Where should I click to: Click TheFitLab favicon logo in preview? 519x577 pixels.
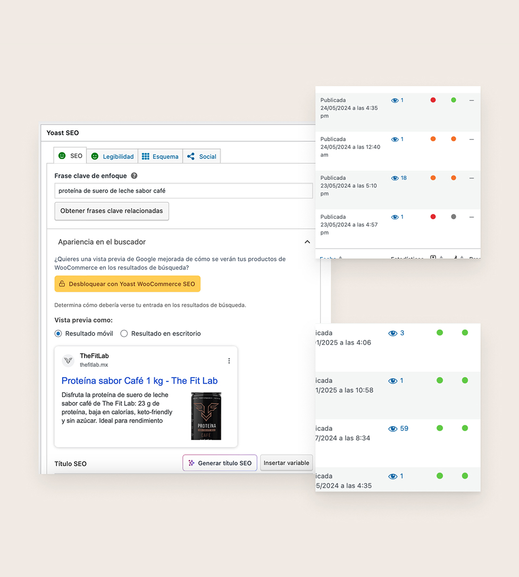[68, 360]
